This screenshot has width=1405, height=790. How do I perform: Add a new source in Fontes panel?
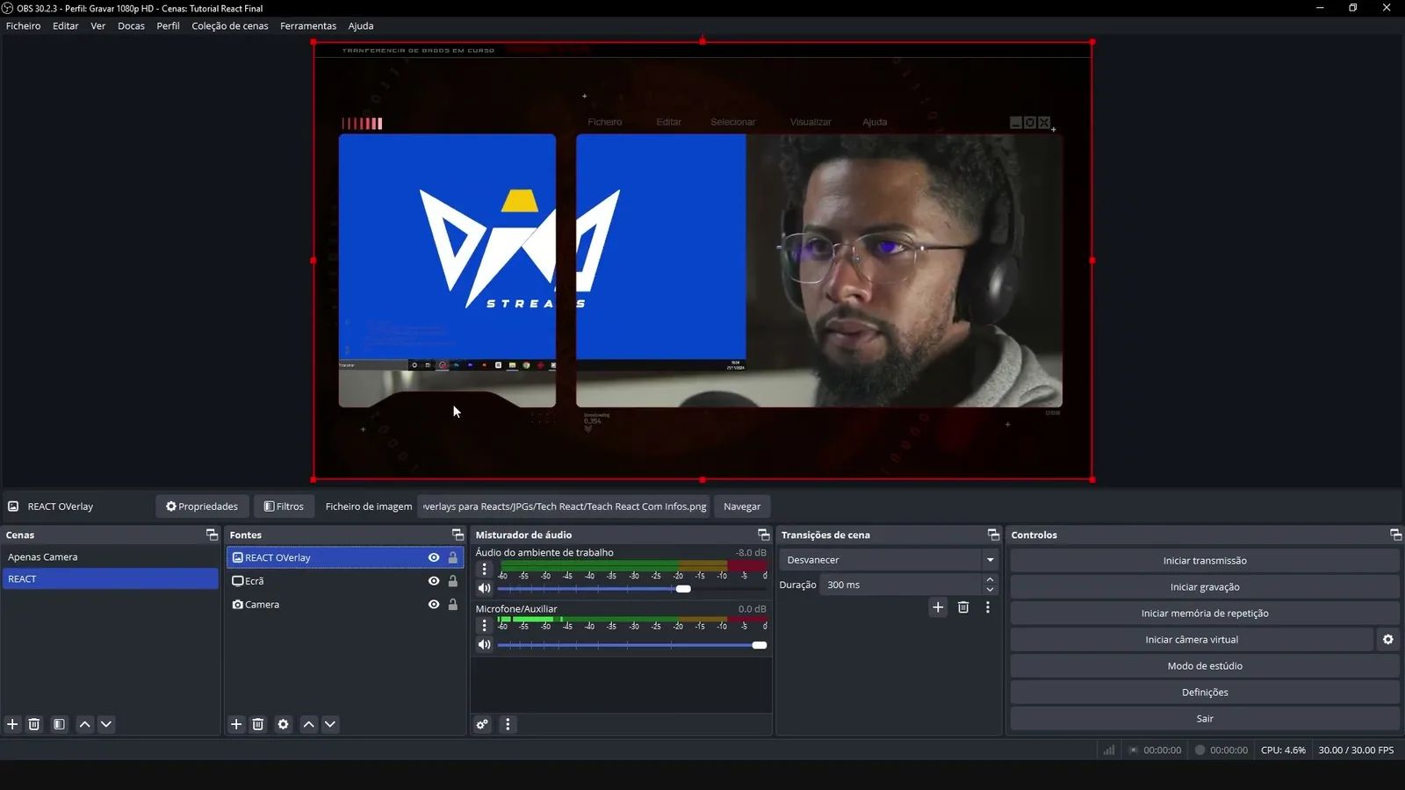point(236,724)
